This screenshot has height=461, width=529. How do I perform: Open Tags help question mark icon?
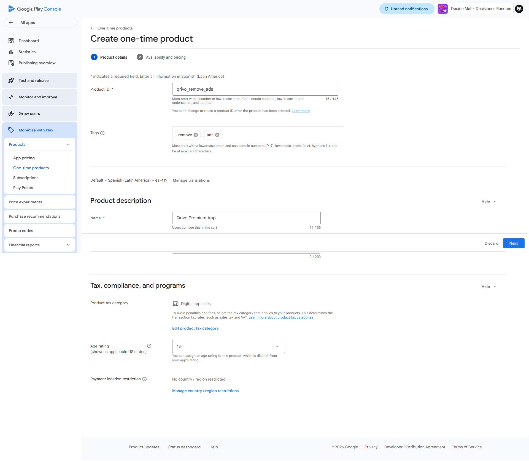coord(102,133)
